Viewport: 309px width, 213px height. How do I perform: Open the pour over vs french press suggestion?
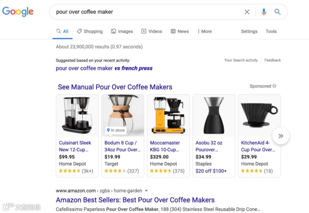(x=104, y=68)
